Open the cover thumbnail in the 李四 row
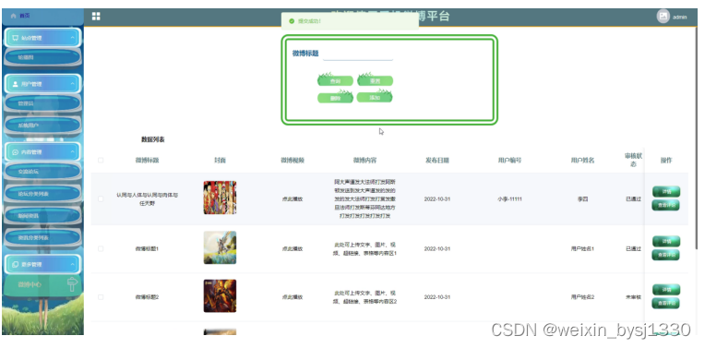Image resolution: width=705 pixels, height=348 pixels. tap(220, 198)
